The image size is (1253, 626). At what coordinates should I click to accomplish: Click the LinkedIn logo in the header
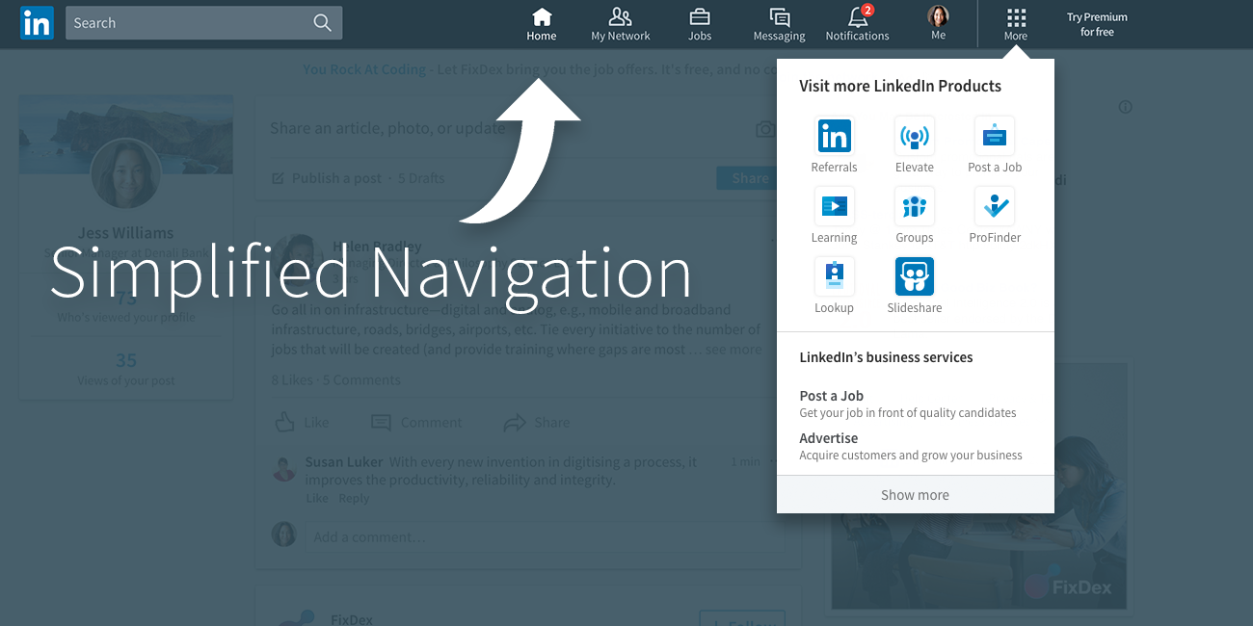pyautogui.click(x=37, y=23)
